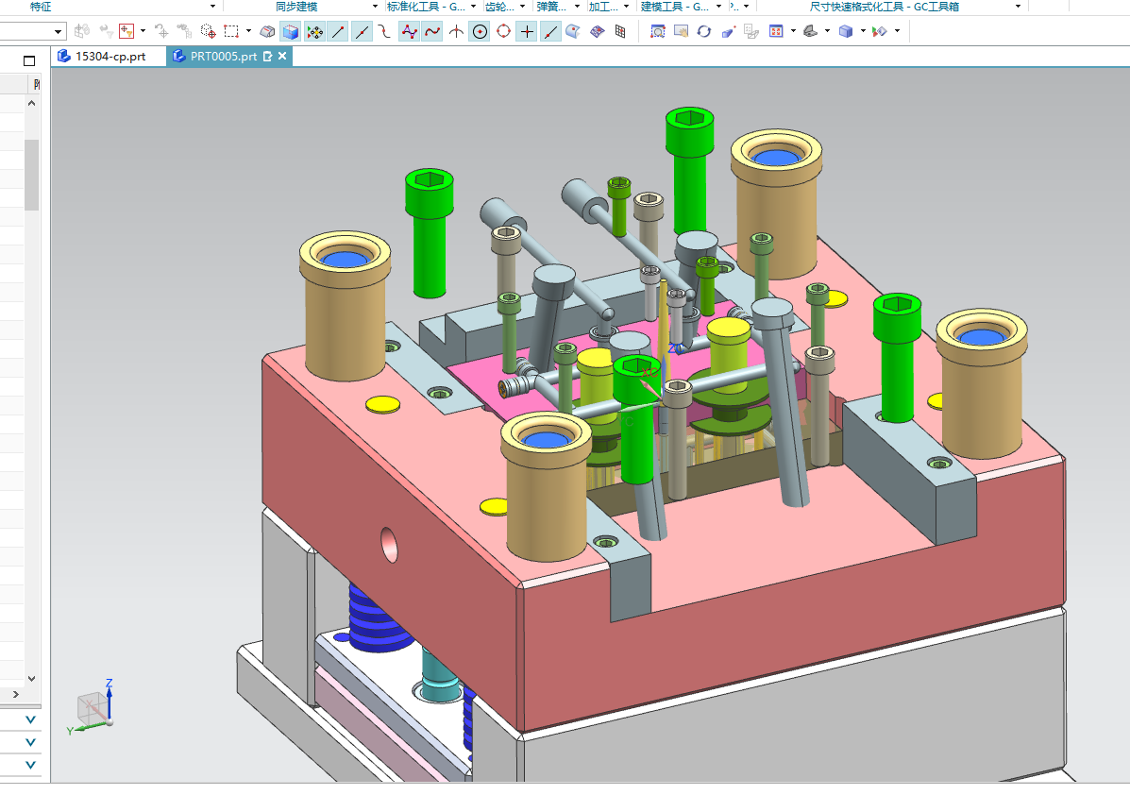Toggle Point on Curve snapping

(x=550, y=32)
